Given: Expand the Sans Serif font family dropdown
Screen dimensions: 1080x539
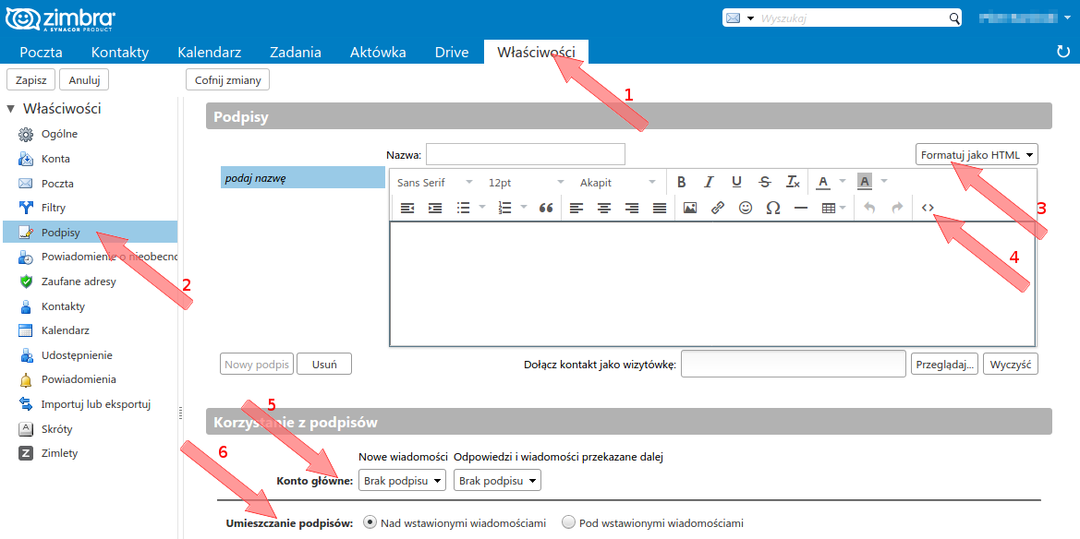Looking at the screenshot, I should (x=434, y=182).
